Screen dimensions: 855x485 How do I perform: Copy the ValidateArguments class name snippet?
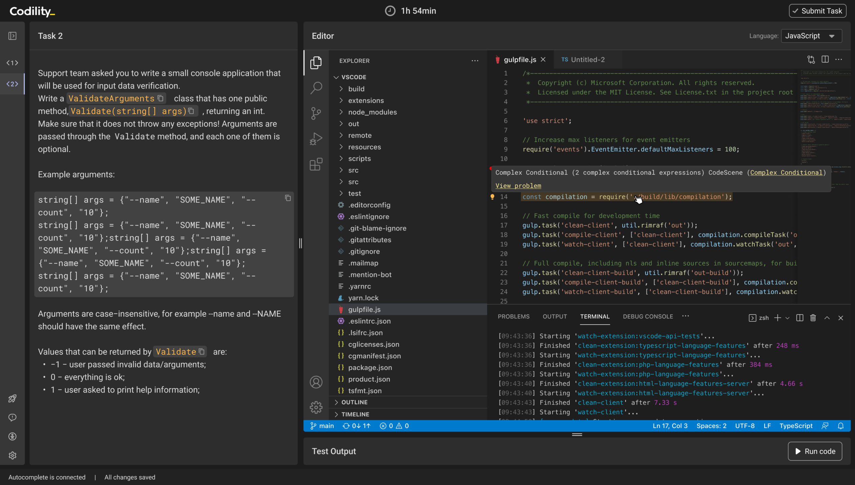pos(161,98)
